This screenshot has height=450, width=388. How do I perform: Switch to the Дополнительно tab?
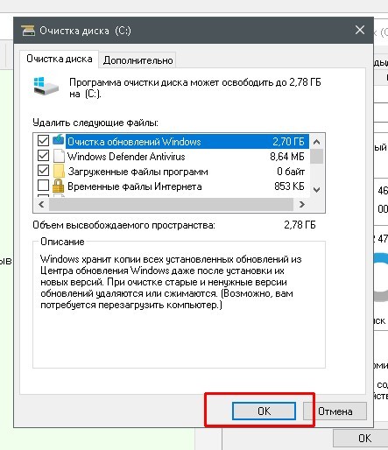pyautogui.click(x=138, y=60)
